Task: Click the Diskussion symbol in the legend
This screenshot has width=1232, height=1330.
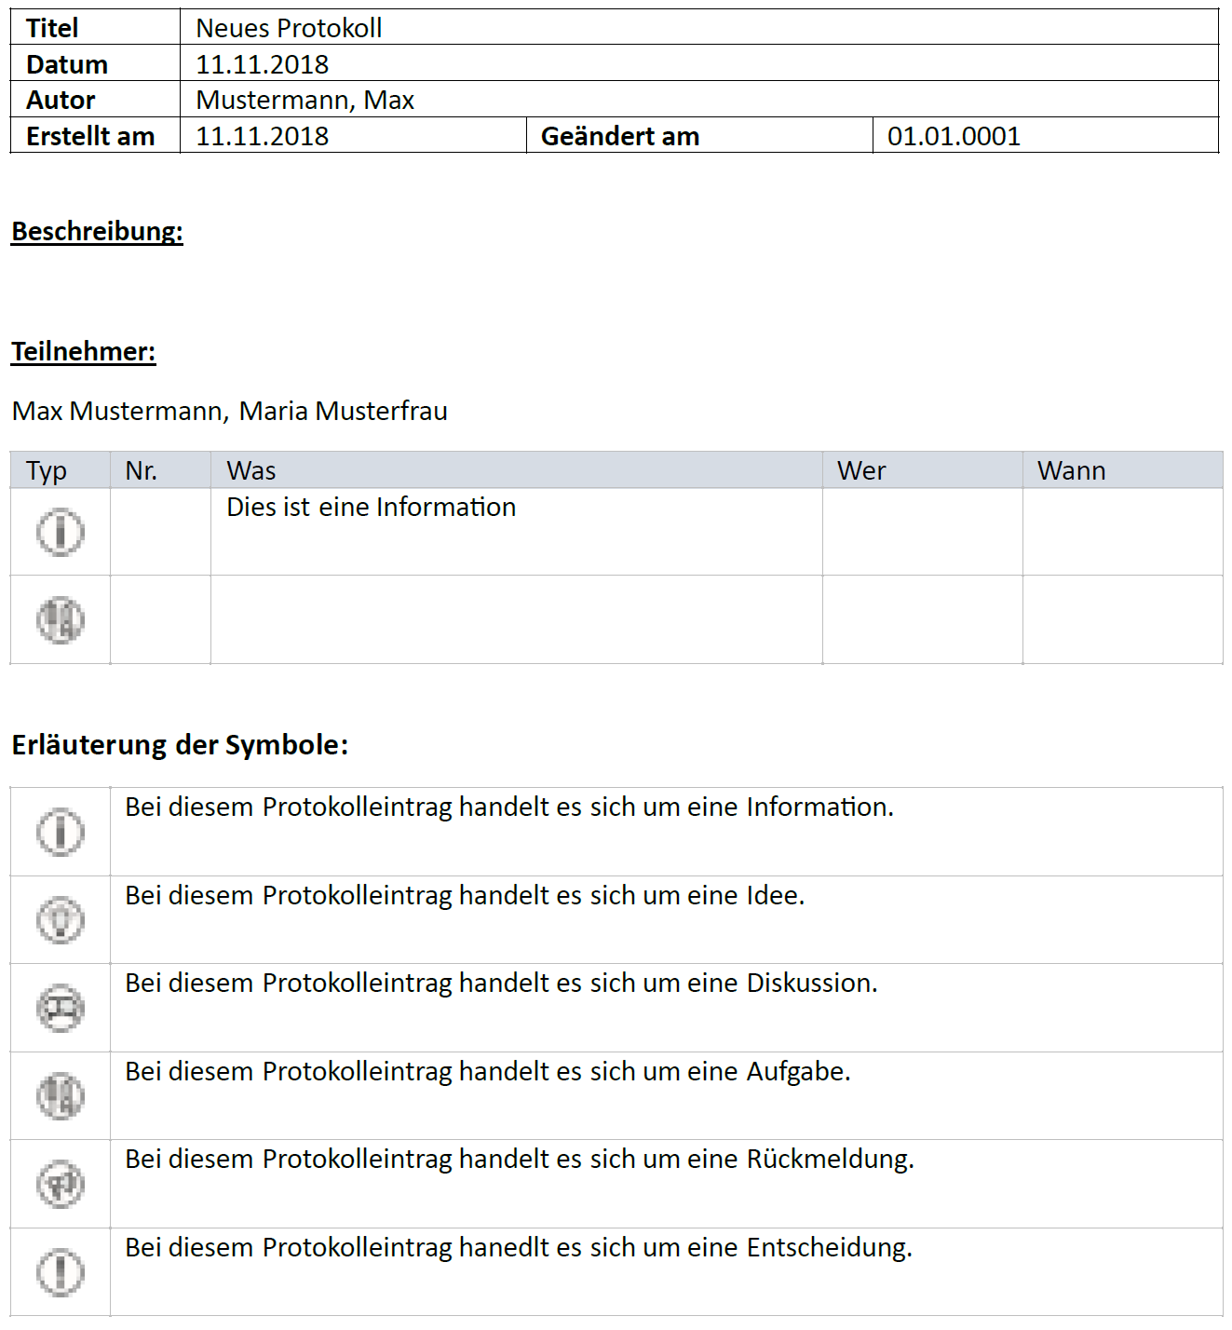Action: [x=61, y=1008]
